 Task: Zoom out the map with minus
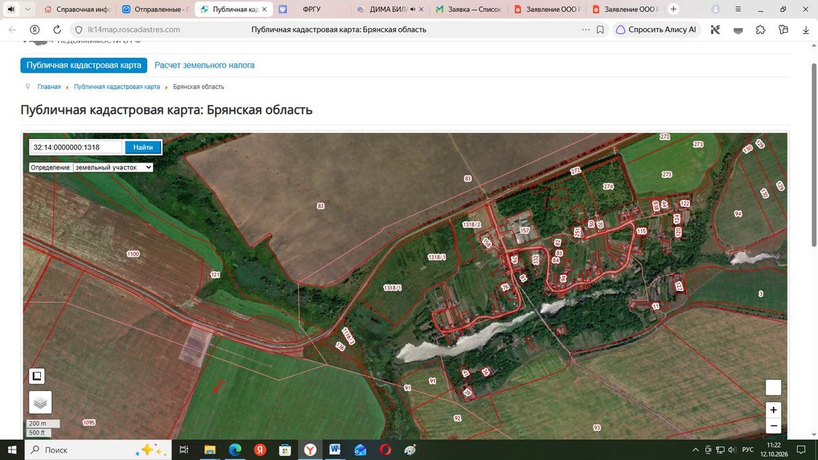(773, 426)
